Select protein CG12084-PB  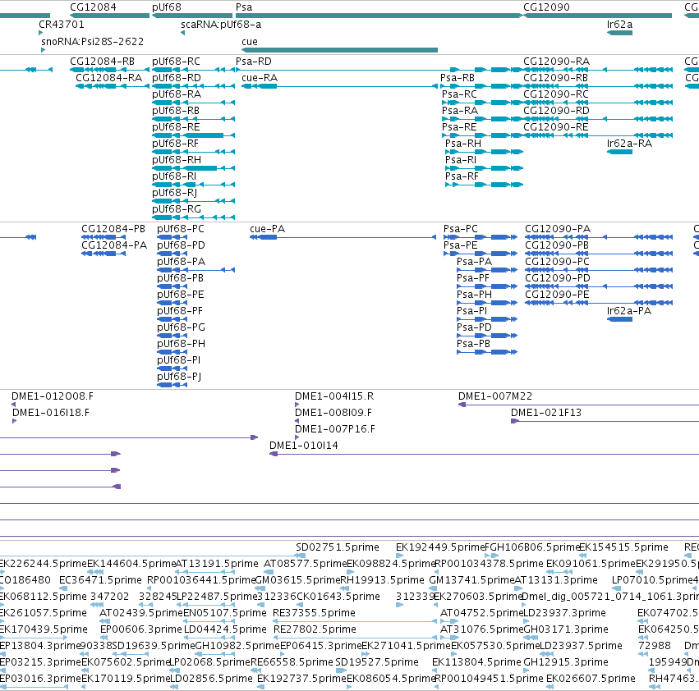(x=113, y=229)
